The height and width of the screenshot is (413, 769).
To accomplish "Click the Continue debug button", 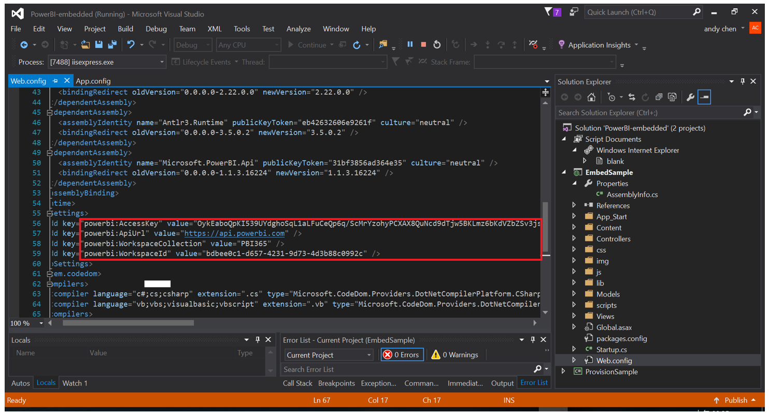I will (307, 45).
